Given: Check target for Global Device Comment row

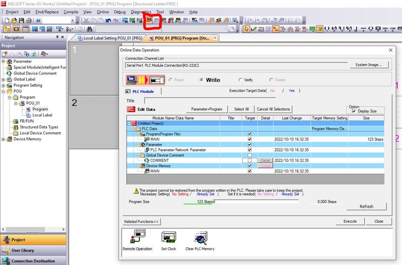Looking at the screenshot, I should (250, 155).
